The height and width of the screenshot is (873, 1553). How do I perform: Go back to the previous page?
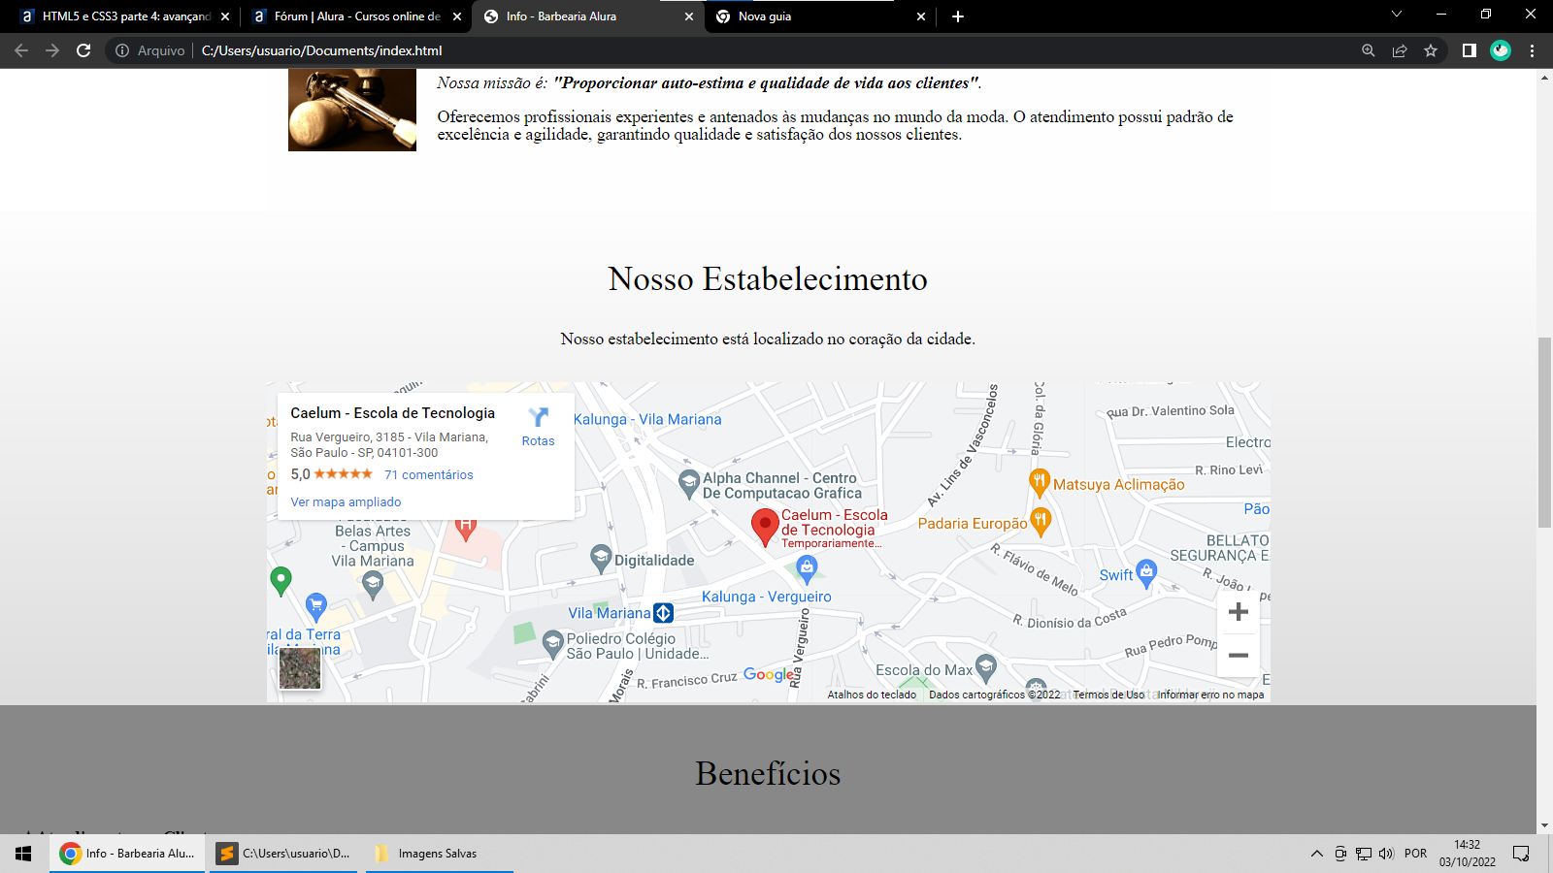(21, 50)
